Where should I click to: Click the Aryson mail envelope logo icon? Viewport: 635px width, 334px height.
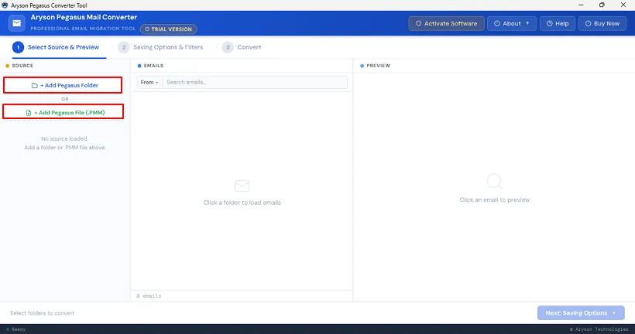coord(16,23)
